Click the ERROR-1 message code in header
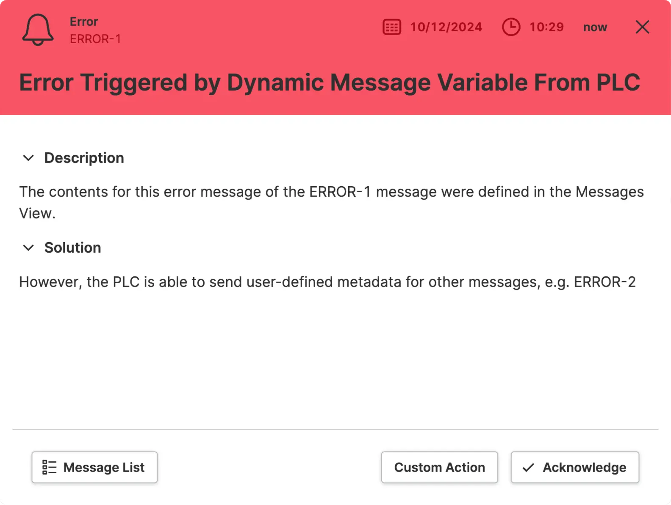Image resolution: width=671 pixels, height=505 pixels. coord(95,39)
